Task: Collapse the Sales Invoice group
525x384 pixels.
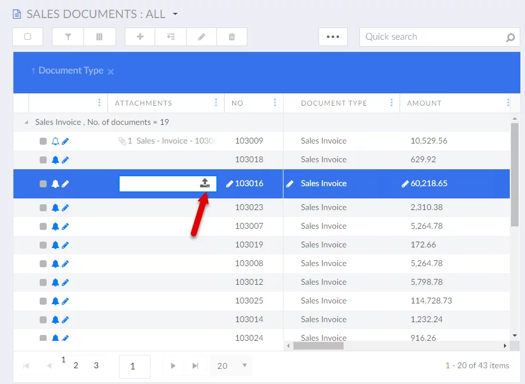Action: (26, 123)
